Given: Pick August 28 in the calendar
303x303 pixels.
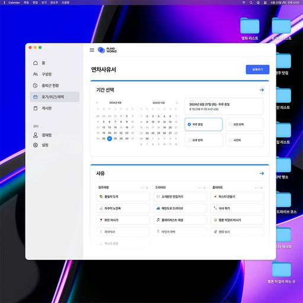Looking at the screenshot, I should (115, 138).
